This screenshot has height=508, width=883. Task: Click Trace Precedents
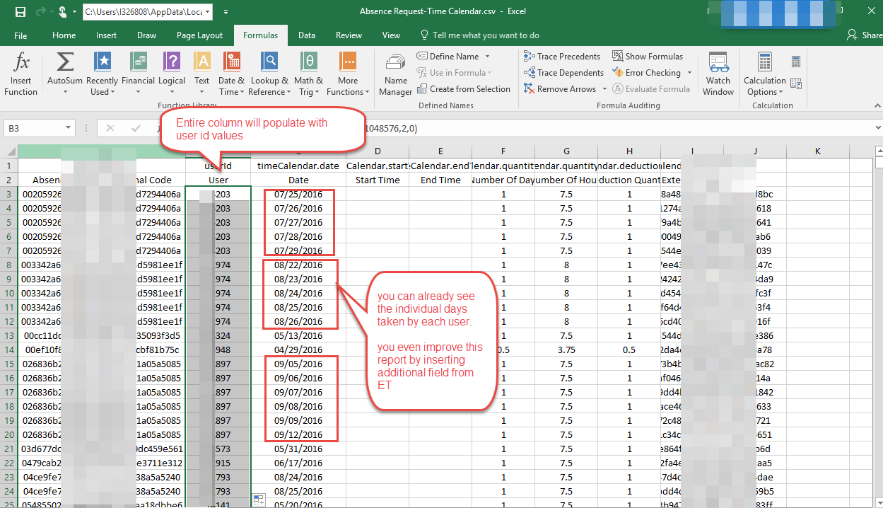[562, 57]
